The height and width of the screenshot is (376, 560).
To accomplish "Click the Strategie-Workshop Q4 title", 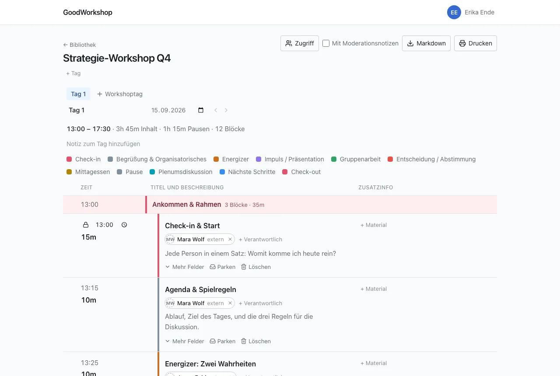I will pos(117,58).
